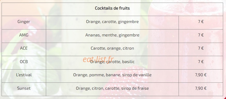This screenshot has width=226, height=99.
Task: Click the AMG price 7 €
Action: (201, 35)
